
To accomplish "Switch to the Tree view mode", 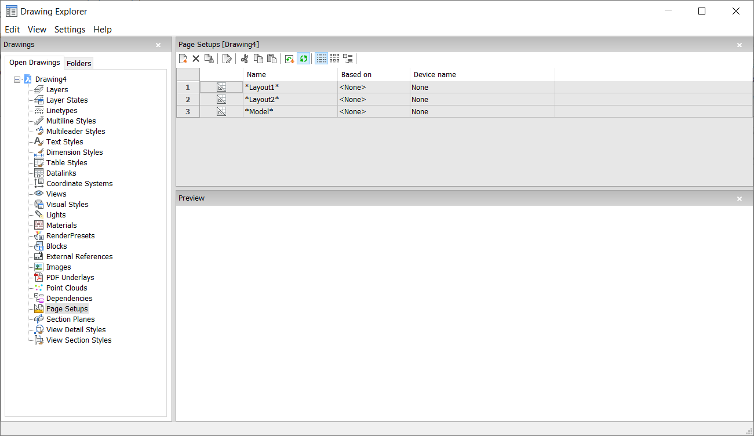I will (x=348, y=59).
